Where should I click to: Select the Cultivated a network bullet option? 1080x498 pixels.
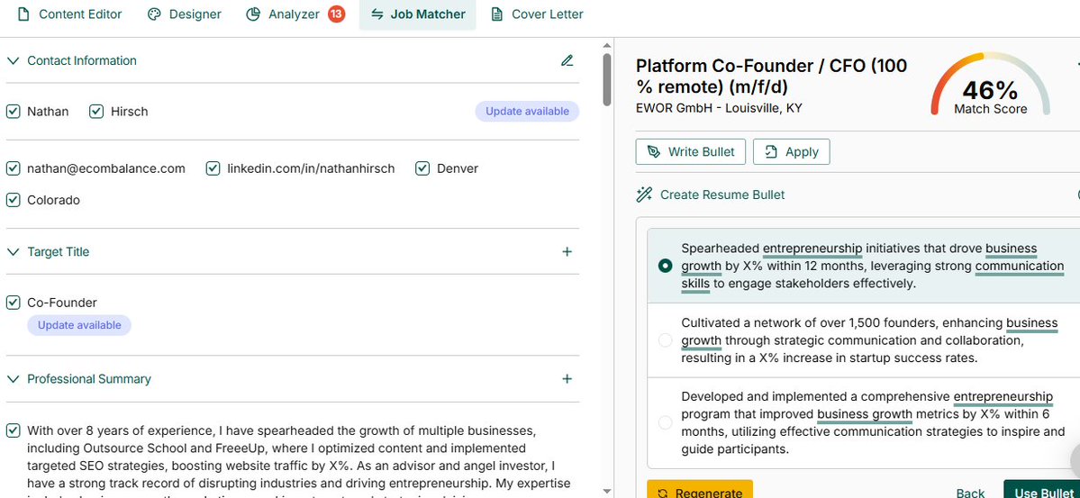coord(665,340)
